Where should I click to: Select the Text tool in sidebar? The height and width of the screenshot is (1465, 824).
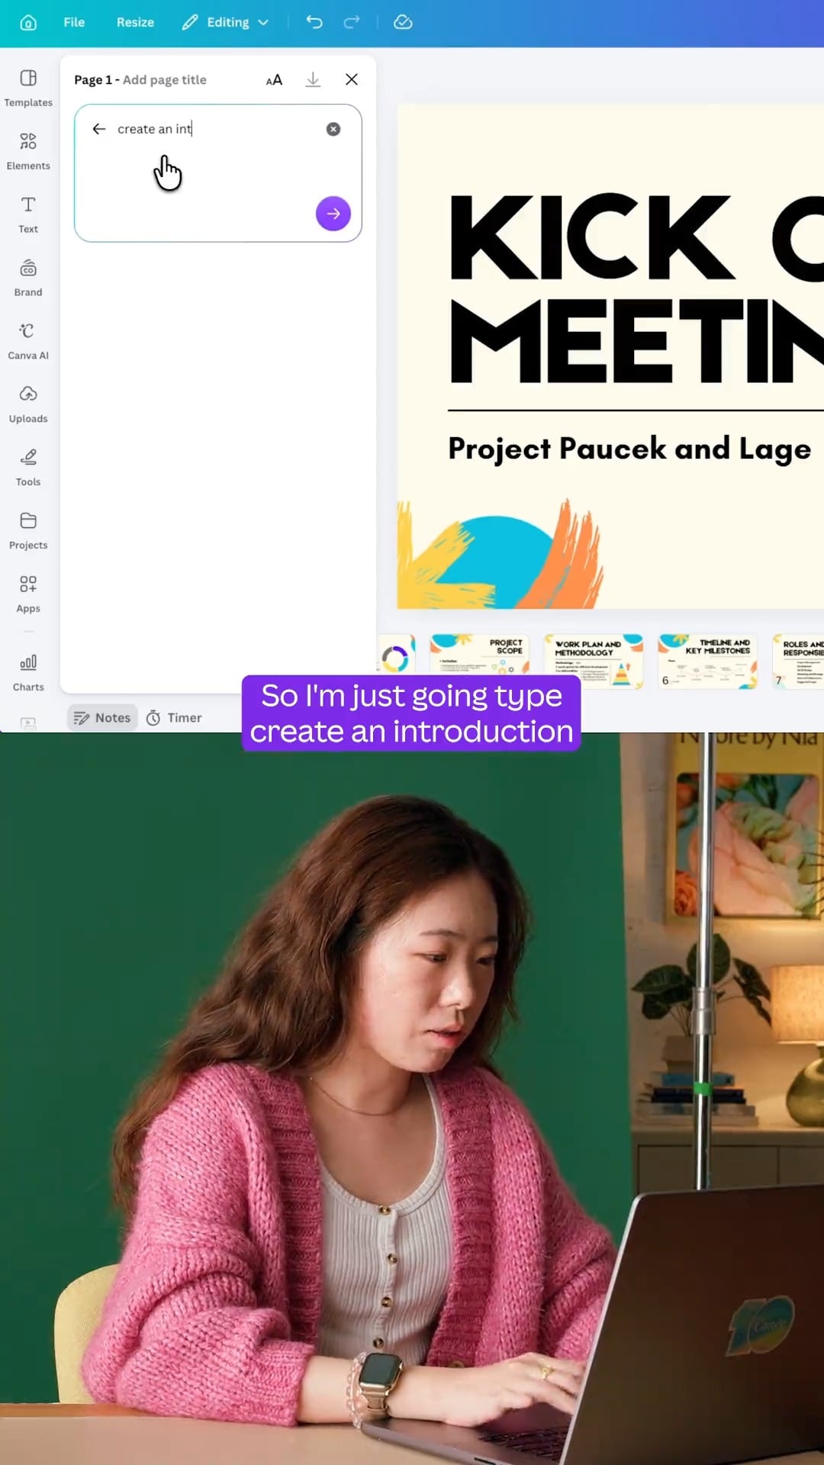(28, 214)
